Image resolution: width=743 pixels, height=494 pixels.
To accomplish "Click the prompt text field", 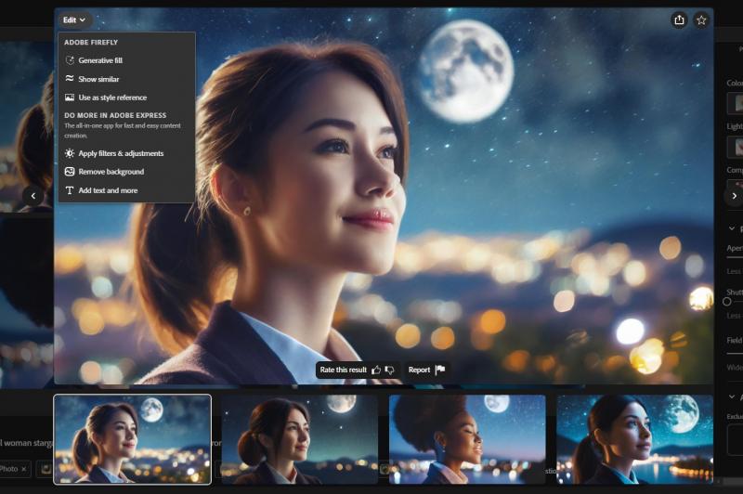I will coord(26,443).
